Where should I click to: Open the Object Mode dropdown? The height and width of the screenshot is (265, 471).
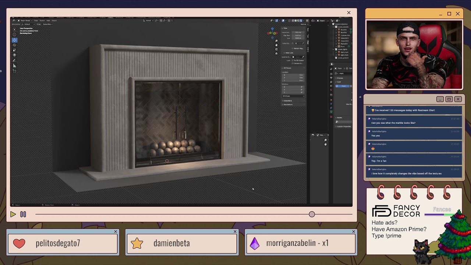pos(25,21)
